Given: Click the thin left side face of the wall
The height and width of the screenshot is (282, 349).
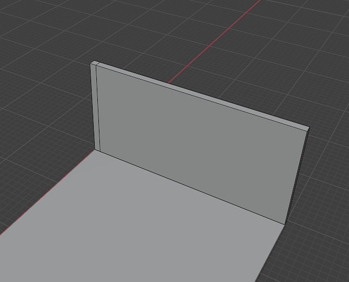Looking at the screenshot, I should click(95, 107).
